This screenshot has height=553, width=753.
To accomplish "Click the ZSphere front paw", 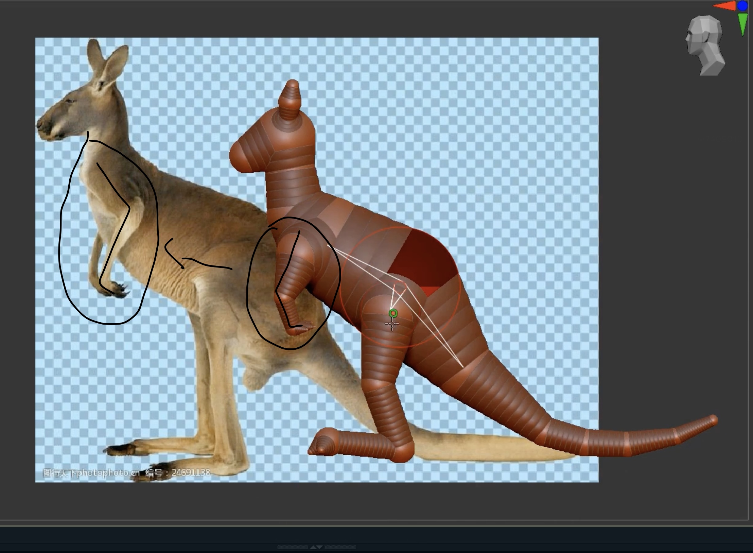I will click(x=302, y=328).
